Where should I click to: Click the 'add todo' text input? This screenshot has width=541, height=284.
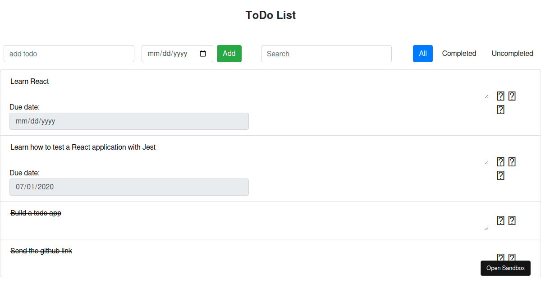pos(69,54)
